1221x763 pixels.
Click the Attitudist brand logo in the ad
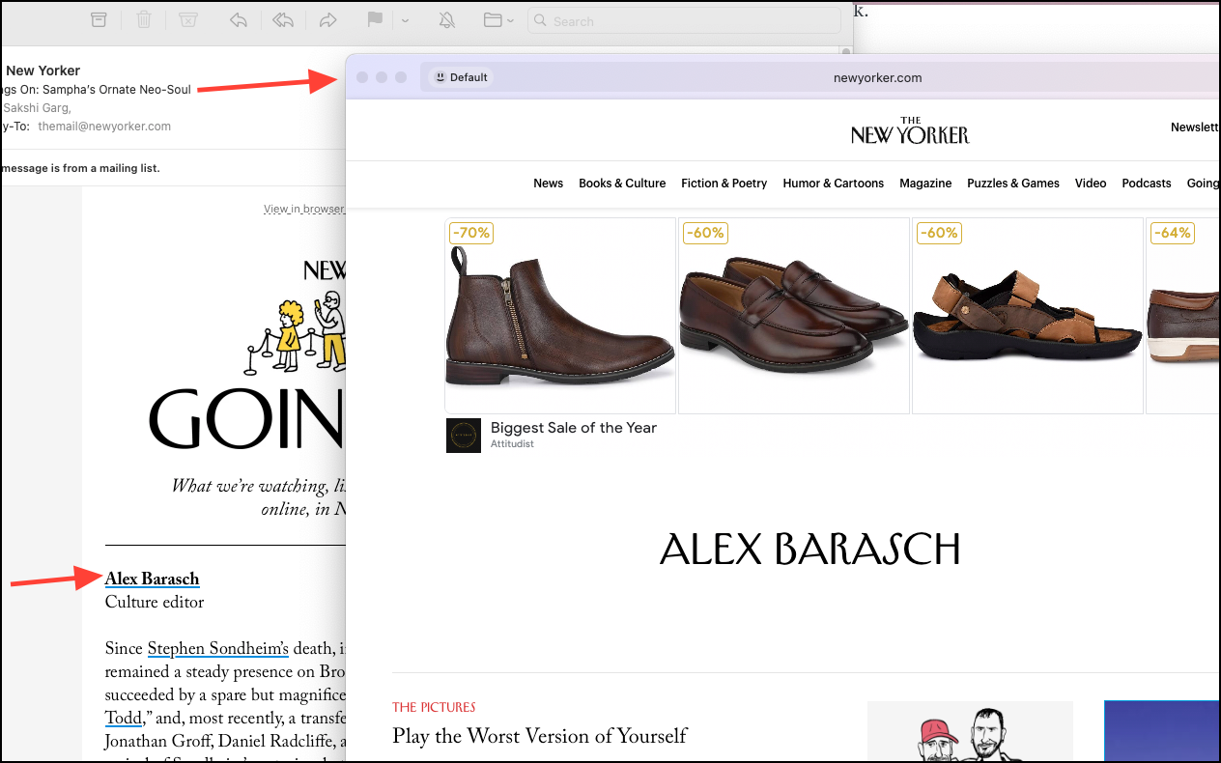[x=464, y=436]
